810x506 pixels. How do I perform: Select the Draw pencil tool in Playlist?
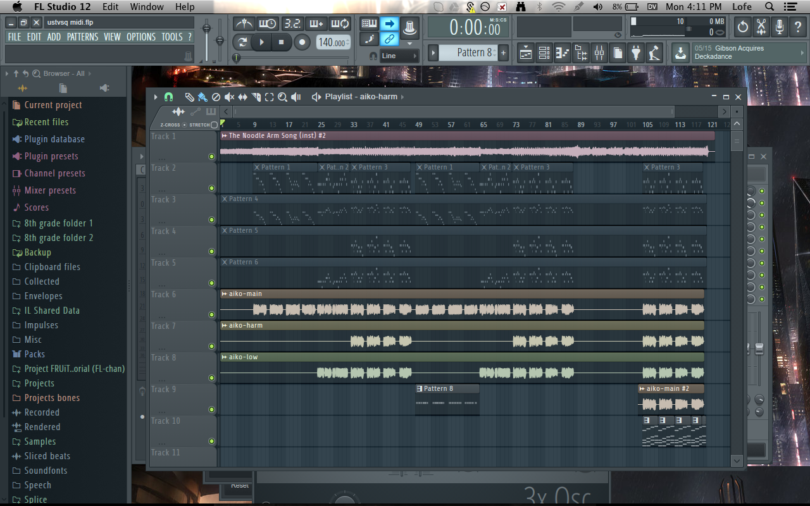point(189,97)
